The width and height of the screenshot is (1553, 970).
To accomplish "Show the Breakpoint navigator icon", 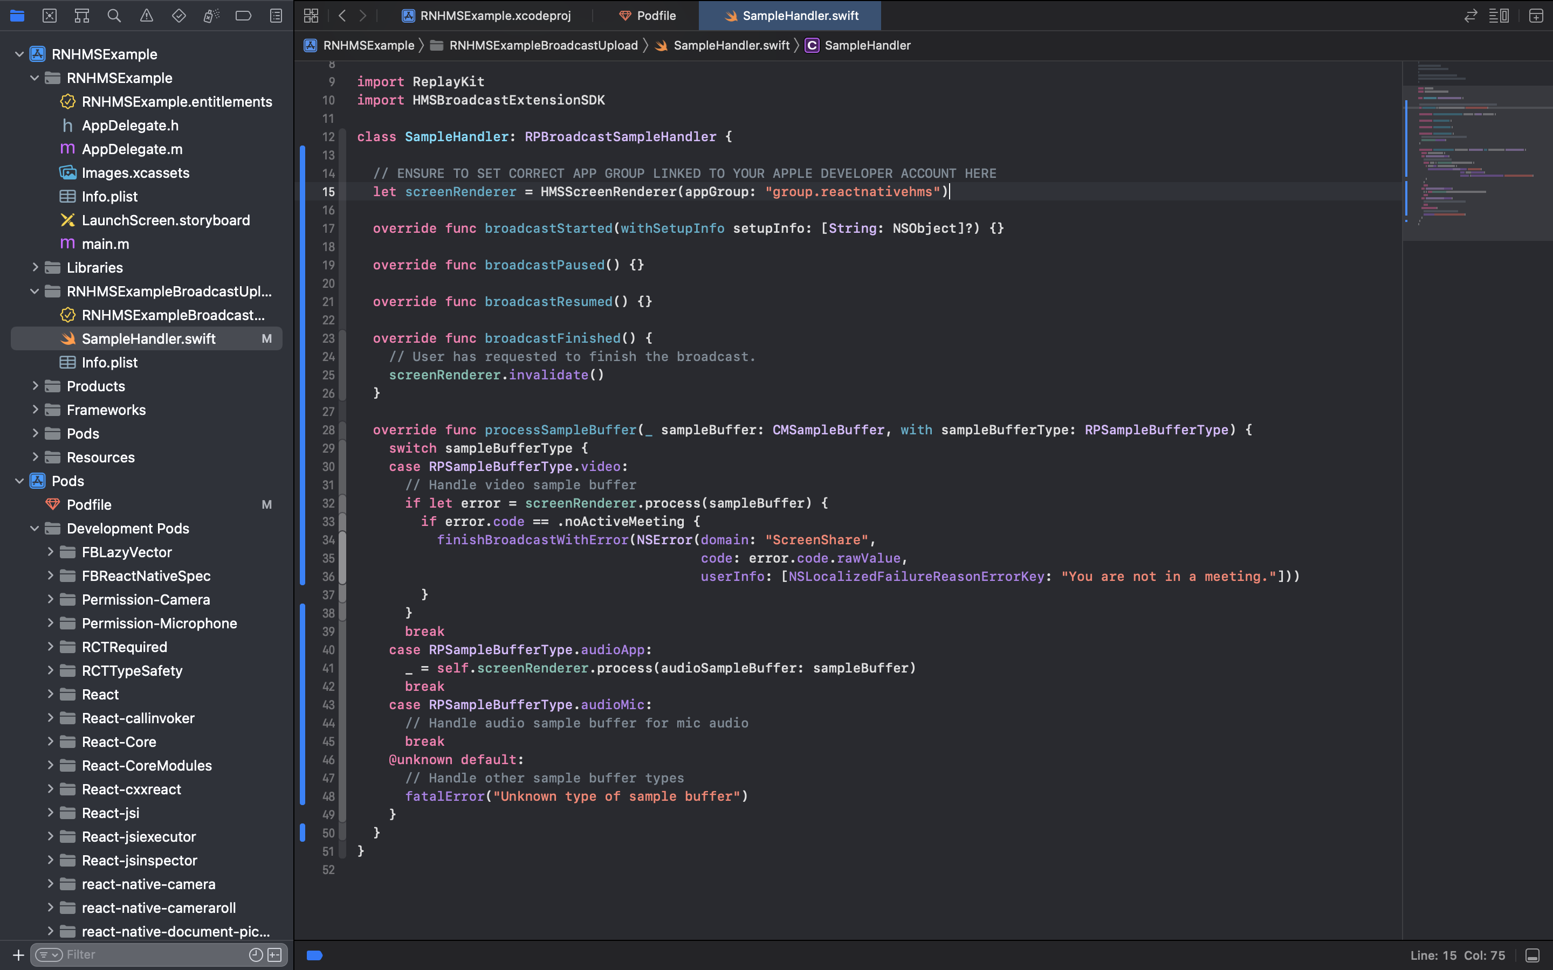I will (243, 16).
